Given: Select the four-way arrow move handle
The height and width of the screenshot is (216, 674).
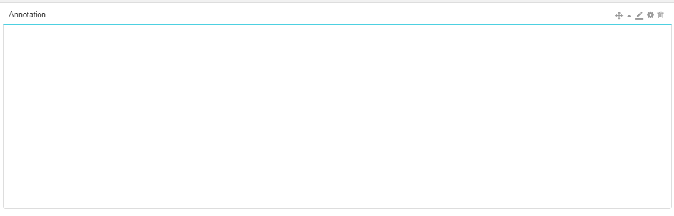Looking at the screenshot, I should pos(619,15).
